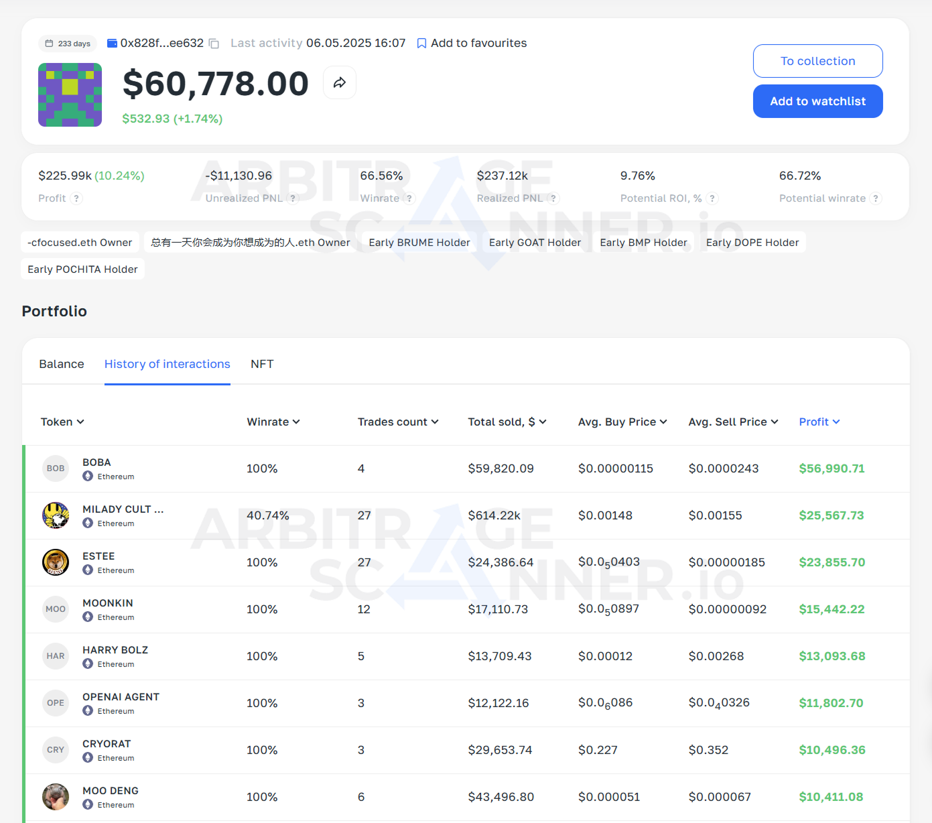The image size is (932, 823).
Task: Click the Early POCHITA Holder tag
Action: pos(83,269)
